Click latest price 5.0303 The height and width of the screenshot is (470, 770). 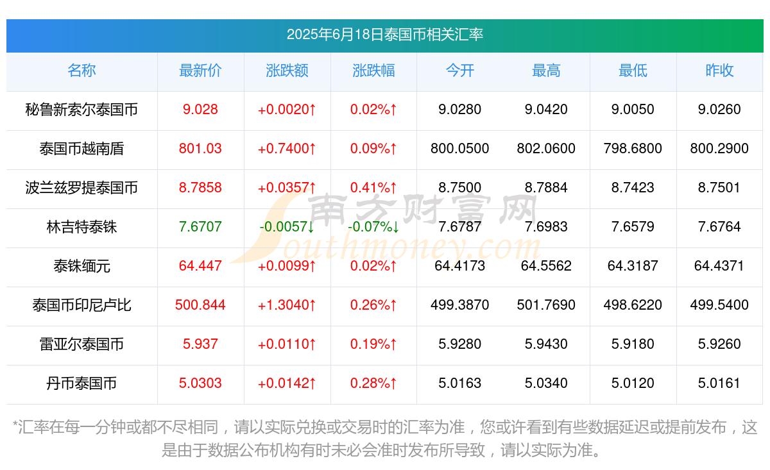pyautogui.click(x=200, y=383)
